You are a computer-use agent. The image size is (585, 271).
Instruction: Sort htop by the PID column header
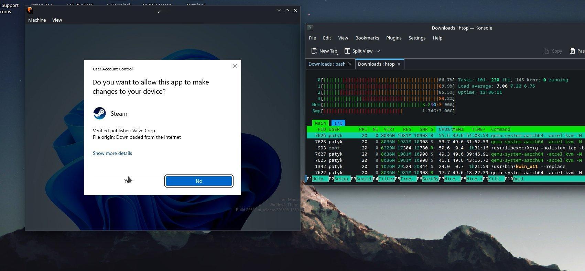point(322,129)
